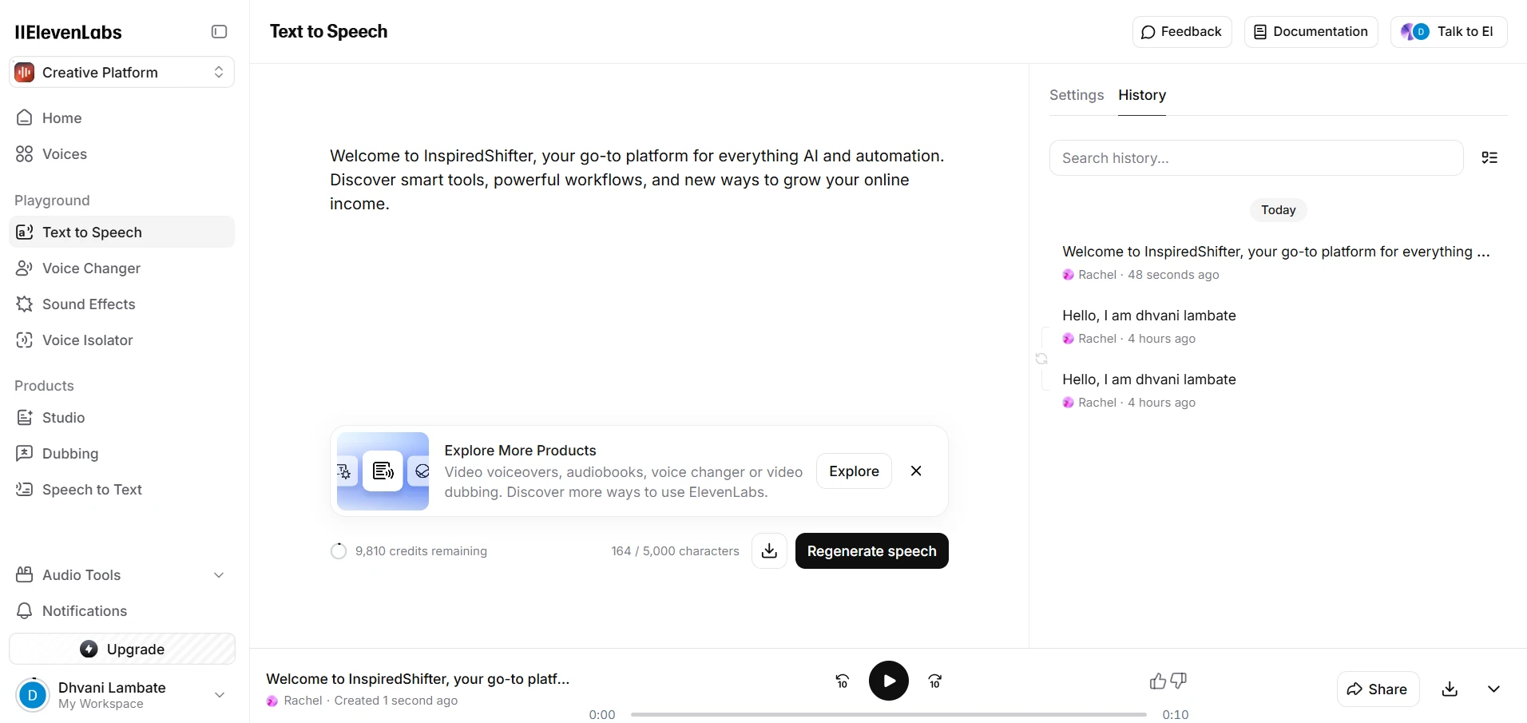
Task: Give thumbs down to the generation
Action: point(1178,681)
